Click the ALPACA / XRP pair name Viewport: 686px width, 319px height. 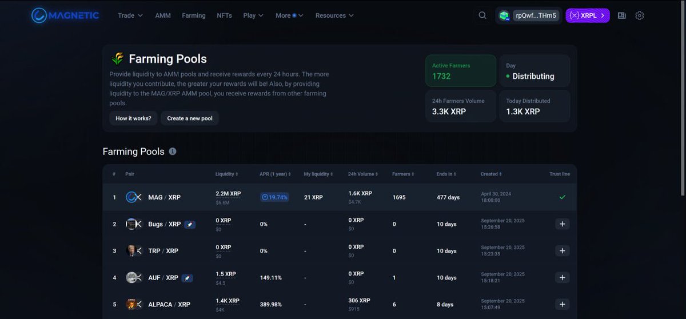pyautogui.click(x=169, y=305)
